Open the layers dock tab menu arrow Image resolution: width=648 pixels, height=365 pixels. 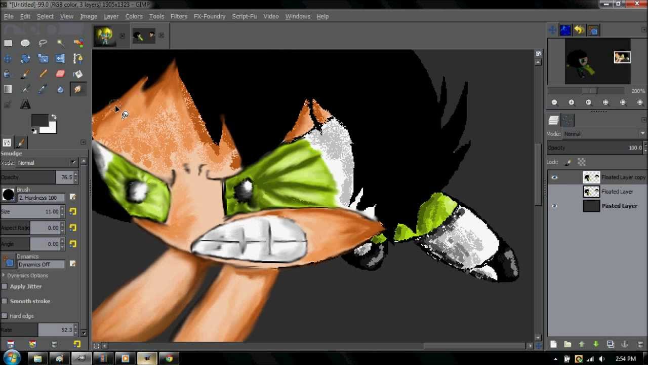point(644,120)
